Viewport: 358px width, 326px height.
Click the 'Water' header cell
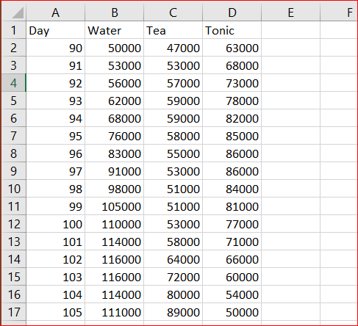(x=115, y=30)
